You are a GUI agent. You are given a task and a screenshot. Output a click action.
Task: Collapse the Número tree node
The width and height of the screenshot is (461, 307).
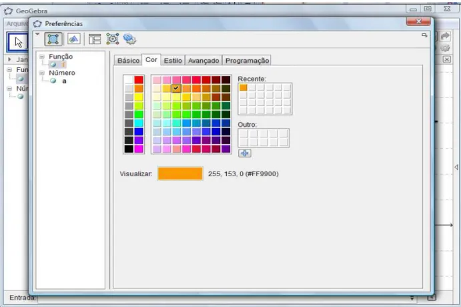click(42, 73)
